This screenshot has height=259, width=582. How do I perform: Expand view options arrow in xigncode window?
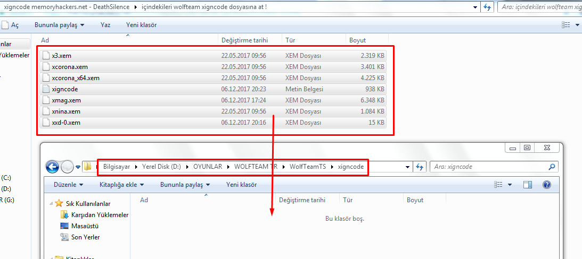510,185
